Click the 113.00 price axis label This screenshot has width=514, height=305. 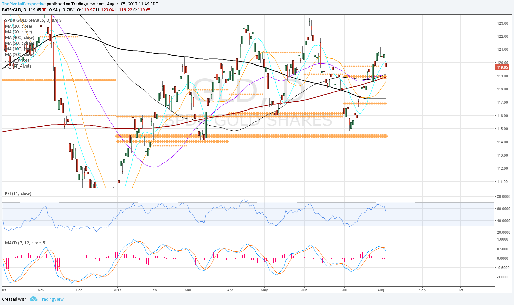pyautogui.click(x=502, y=155)
